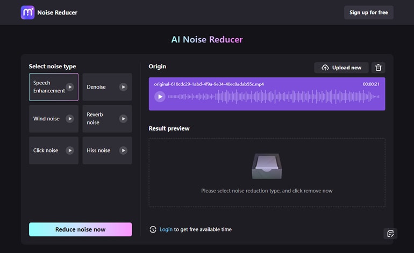Select the Speech Enhancement noise type

47,87
